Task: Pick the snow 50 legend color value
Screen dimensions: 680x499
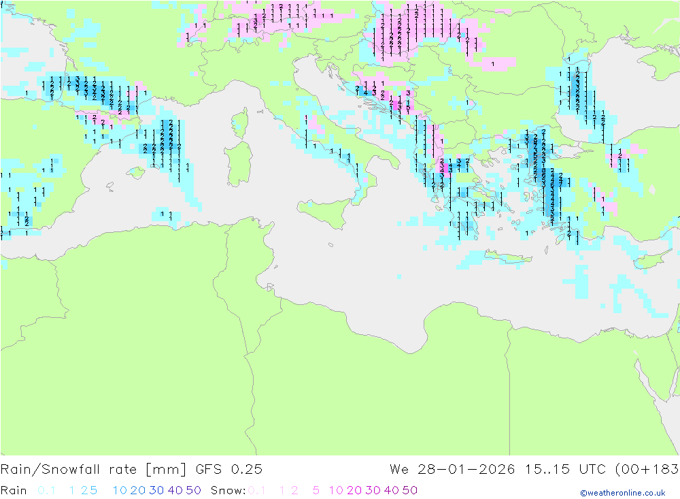Action: pyautogui.click(x=410, y=490)
